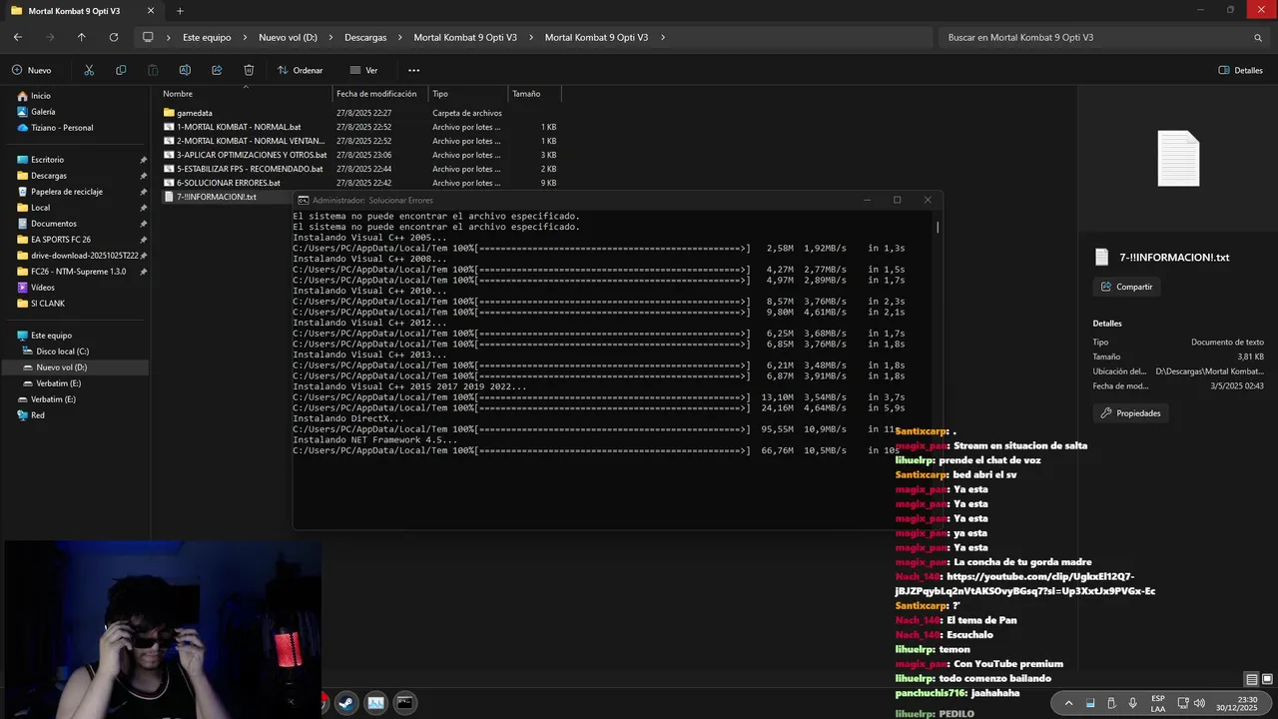Click the Share icon in toolbar

tap(217, 70)
